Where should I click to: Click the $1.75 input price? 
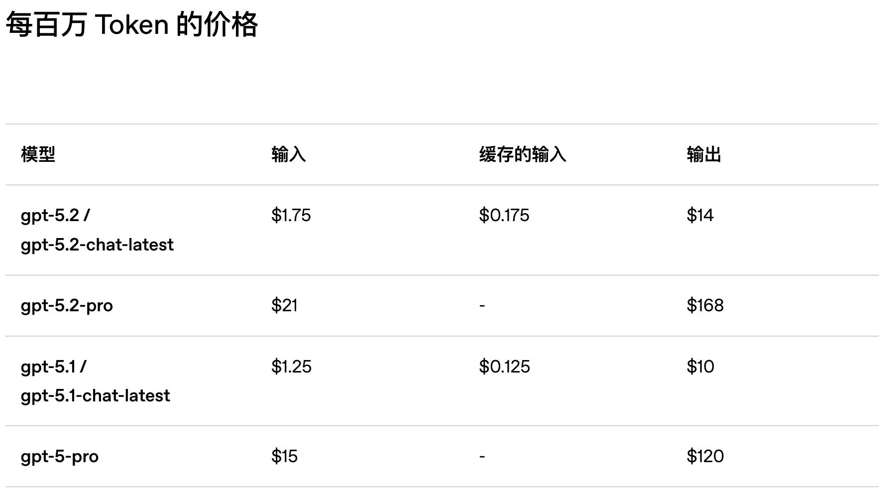click(x=291, y=215)
